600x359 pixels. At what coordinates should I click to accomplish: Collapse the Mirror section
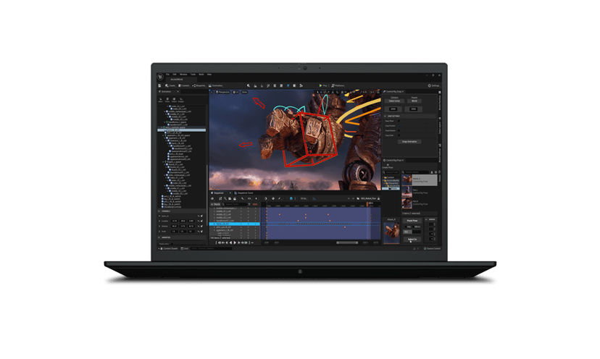tap(426, 219)
